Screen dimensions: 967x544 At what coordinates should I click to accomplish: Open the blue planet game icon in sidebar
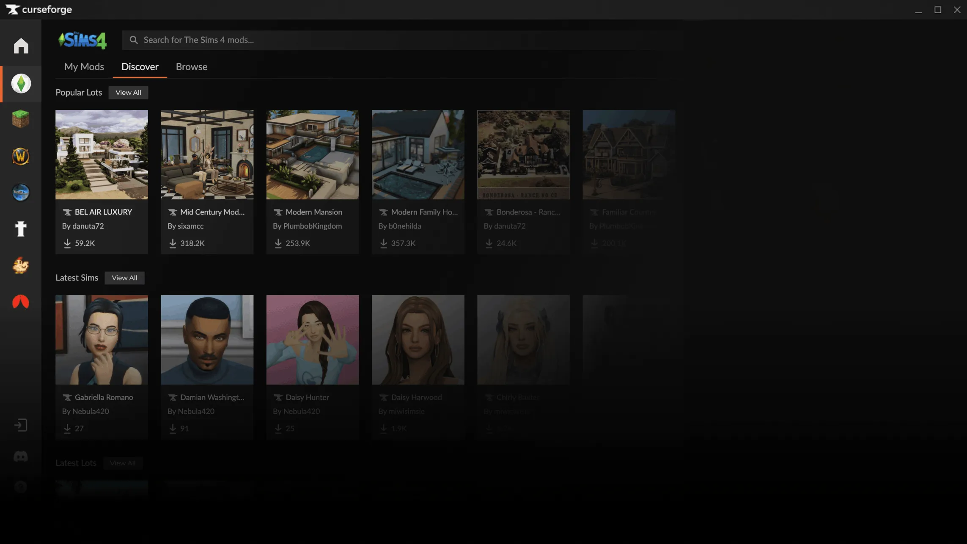click(x=21, y=192)
